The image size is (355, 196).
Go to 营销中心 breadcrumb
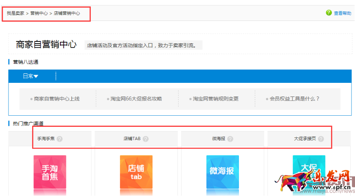pyautogui.click(x=39, y=13)
